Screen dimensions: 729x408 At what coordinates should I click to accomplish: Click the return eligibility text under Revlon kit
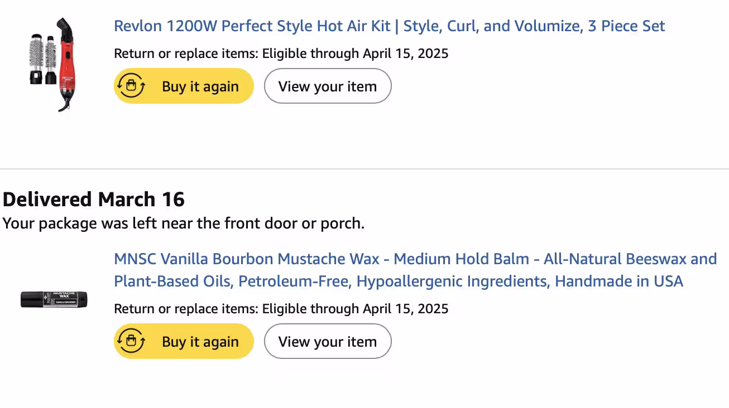[281, 54]
